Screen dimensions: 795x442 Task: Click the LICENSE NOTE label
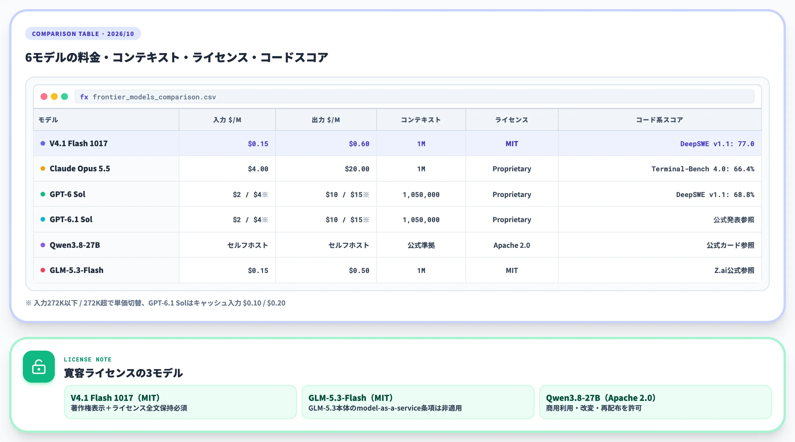[x=88, y=359]
